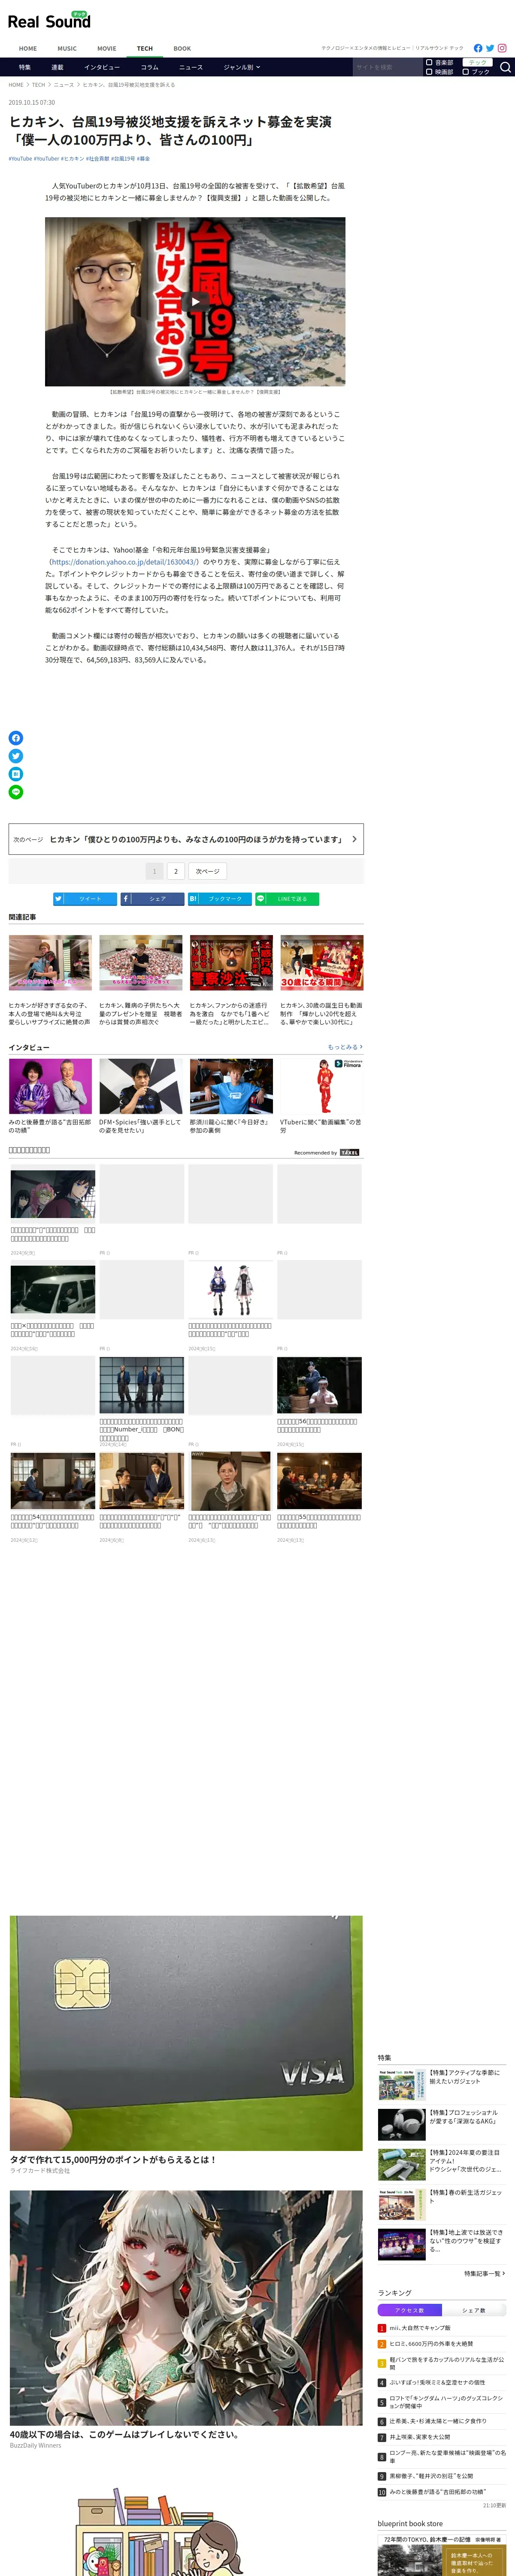Image resolution: width=515 pixels, height=2576 pixels.
Task: Go to page 2 of article
Action: point(176,871)
